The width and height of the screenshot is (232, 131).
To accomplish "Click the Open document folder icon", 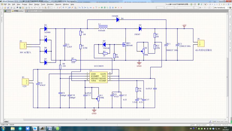I will pos(4,8).
